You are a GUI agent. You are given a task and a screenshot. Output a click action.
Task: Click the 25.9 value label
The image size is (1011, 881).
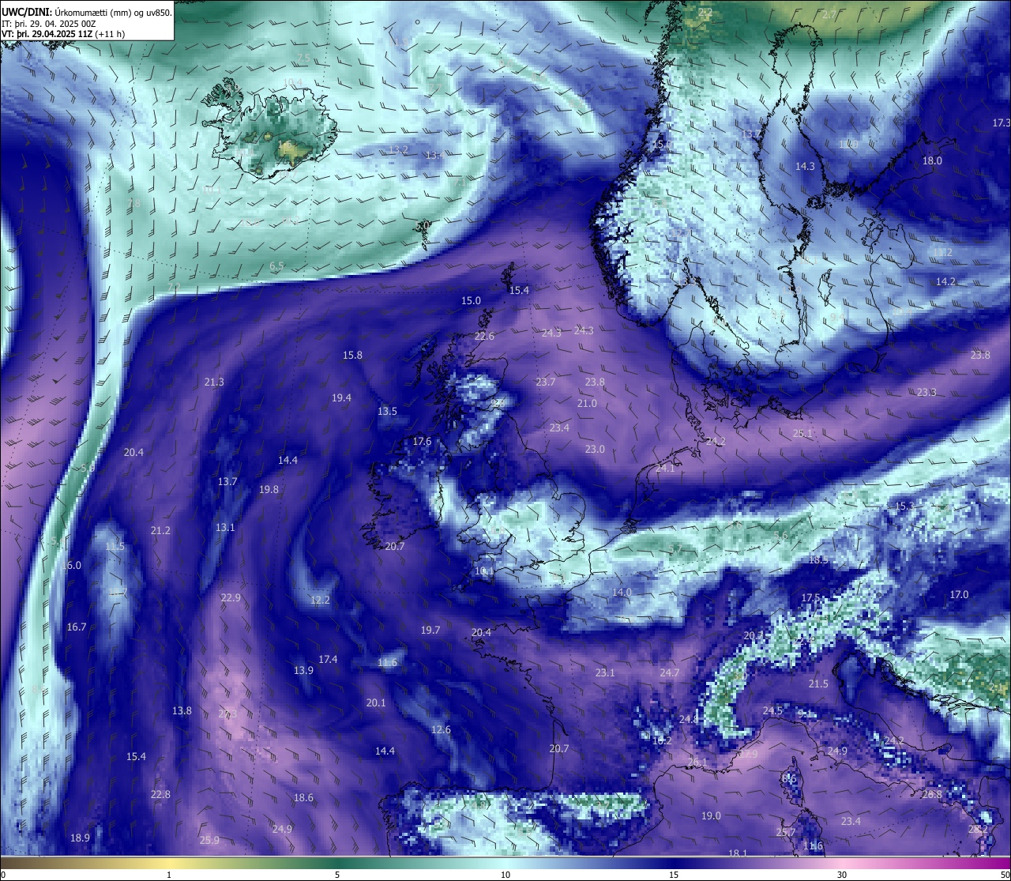[209, 840]
